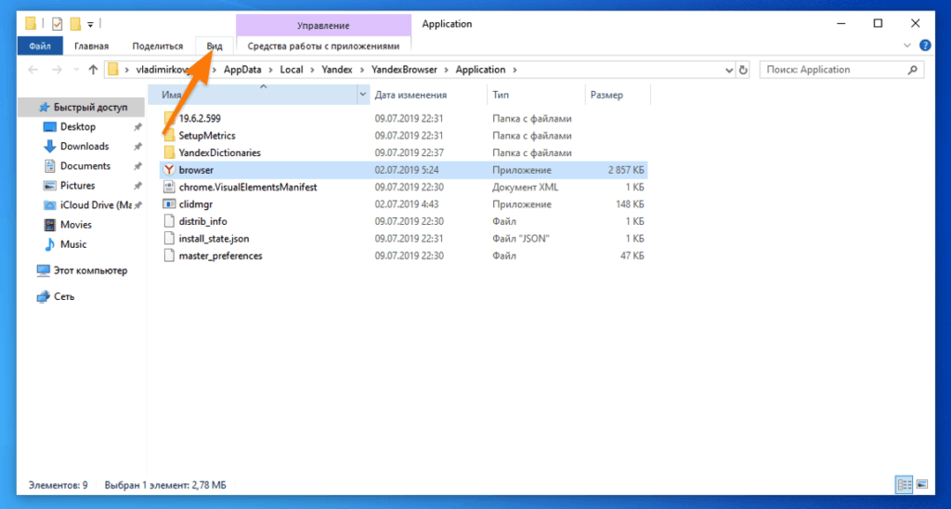Select the browser application file
Image resolution: width=951 pixels, height=509 pixels.
(404, 170)
